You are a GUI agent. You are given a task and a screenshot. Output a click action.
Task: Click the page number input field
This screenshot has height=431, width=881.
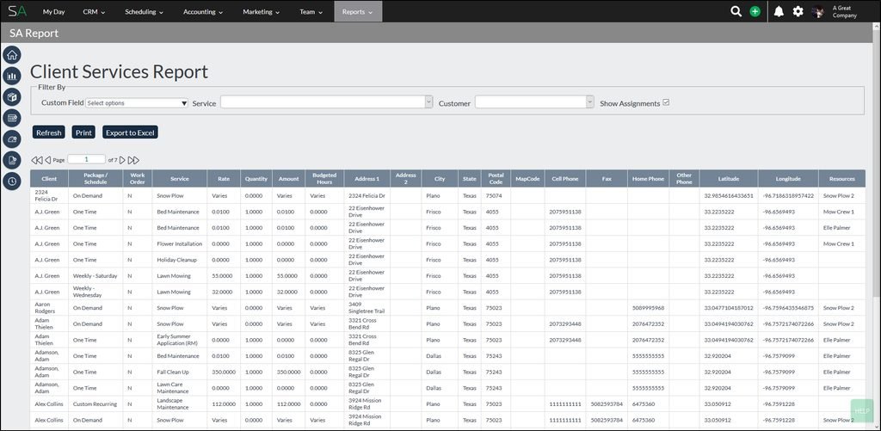pyautogui.click(x=87, y=160)
